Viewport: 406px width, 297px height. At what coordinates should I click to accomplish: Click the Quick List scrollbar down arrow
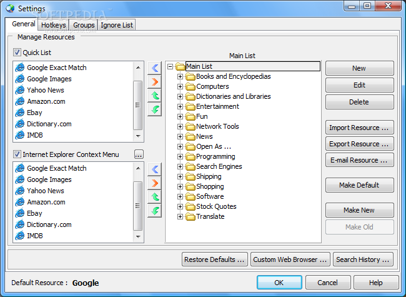pos(138,136)
